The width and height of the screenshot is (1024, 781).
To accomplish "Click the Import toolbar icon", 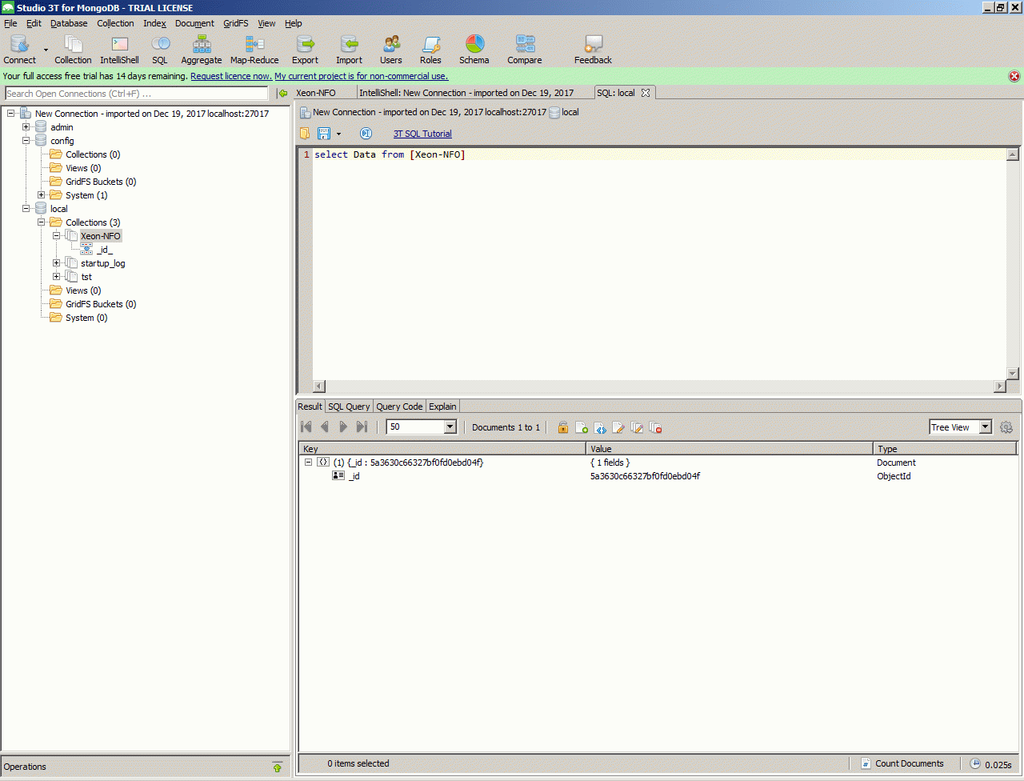I will click(349, 49).
